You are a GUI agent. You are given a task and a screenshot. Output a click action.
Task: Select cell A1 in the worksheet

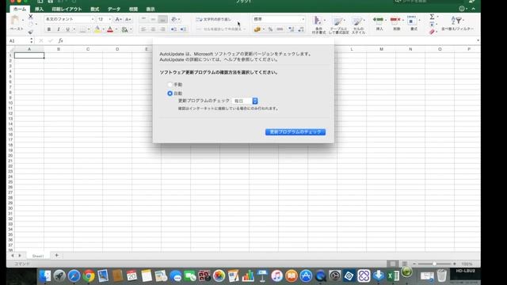pyautogui.click(x=29, y=55)
